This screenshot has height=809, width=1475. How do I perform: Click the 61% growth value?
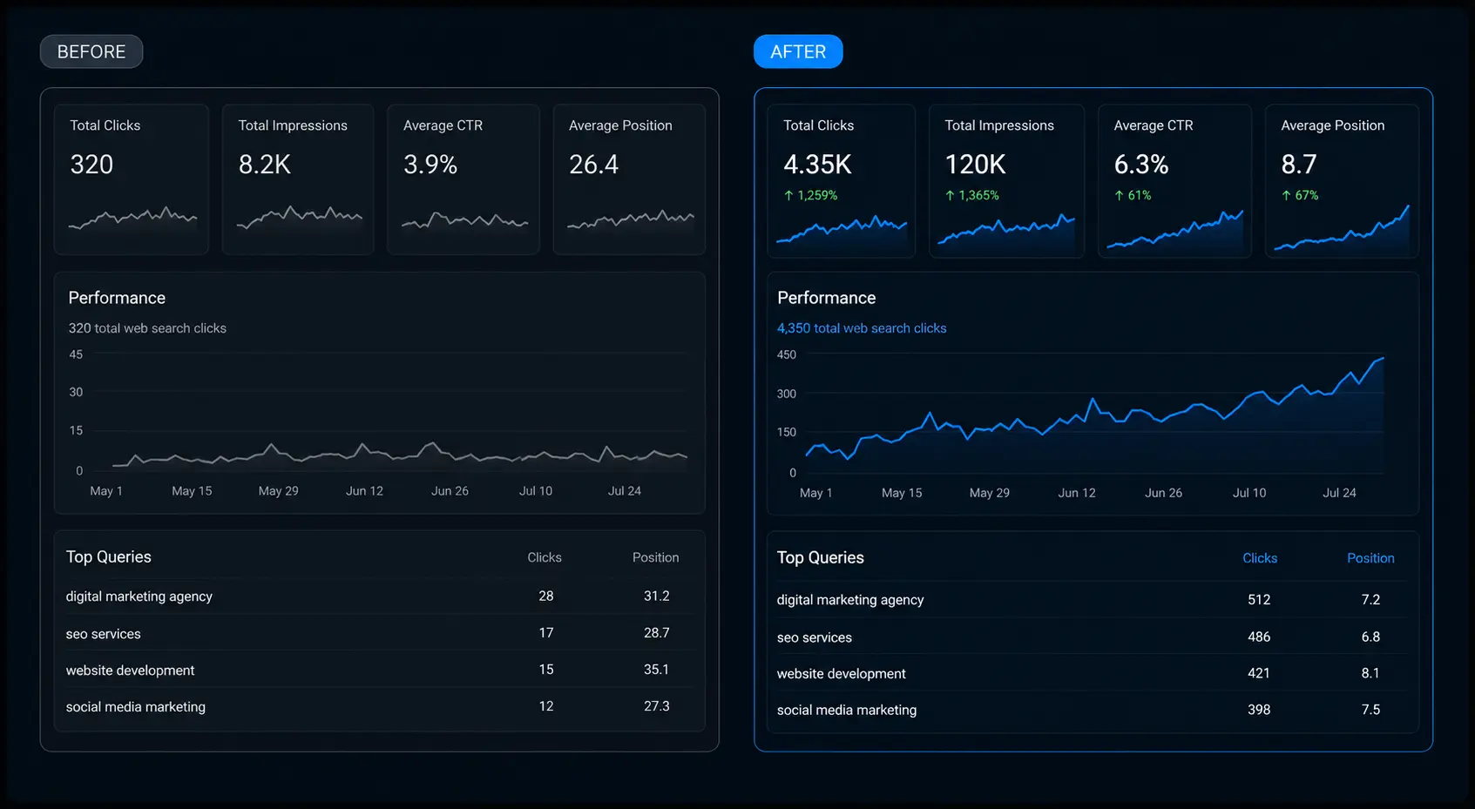click(1140, 196)
